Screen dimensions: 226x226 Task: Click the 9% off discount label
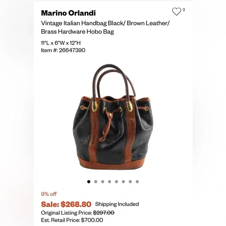click(49, 194)
